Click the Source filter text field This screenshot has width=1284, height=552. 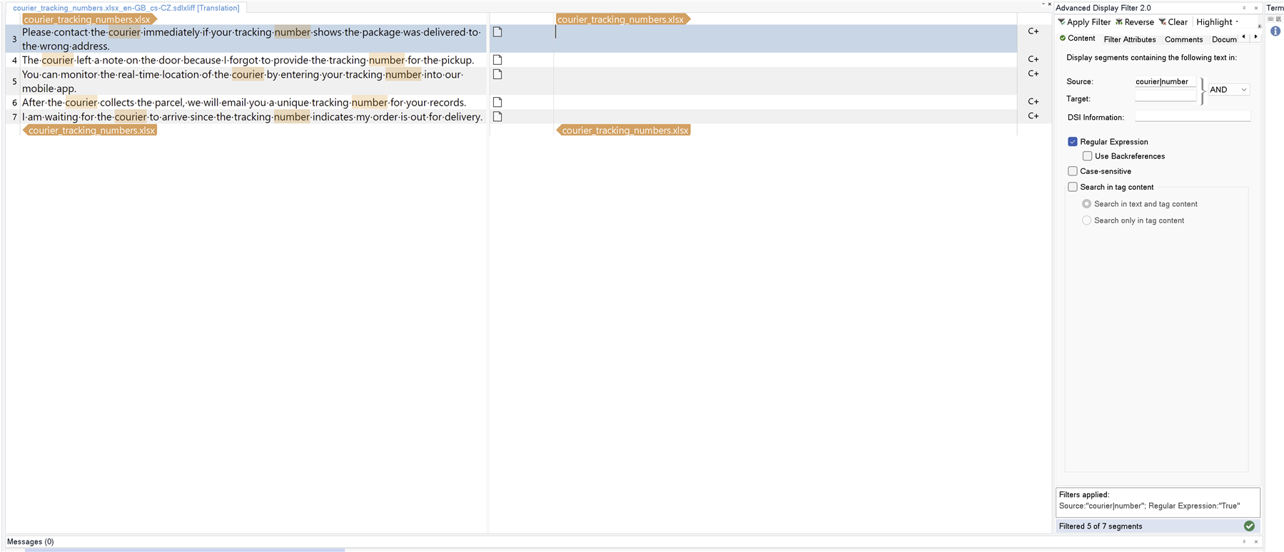[x=1166, y=81]
